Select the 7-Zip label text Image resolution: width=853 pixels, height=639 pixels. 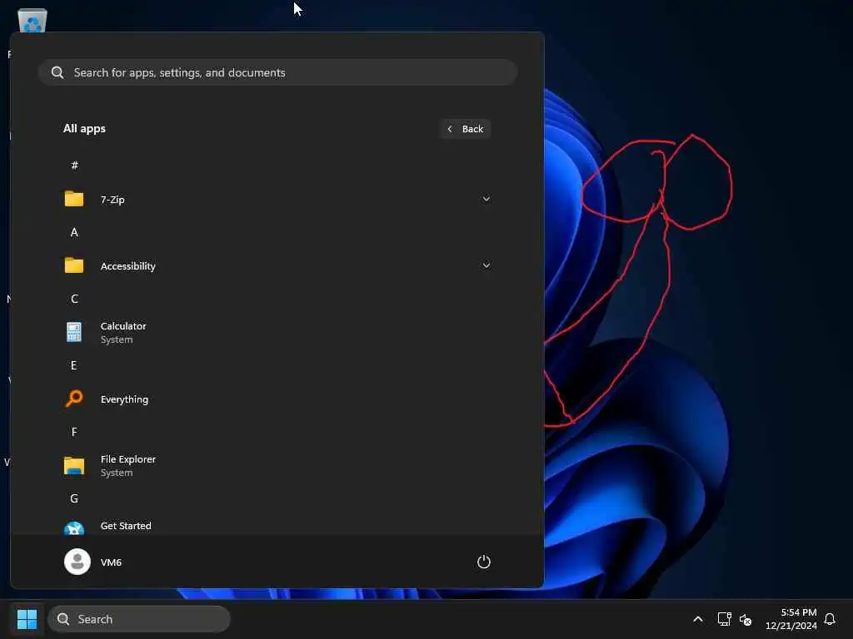112,200
